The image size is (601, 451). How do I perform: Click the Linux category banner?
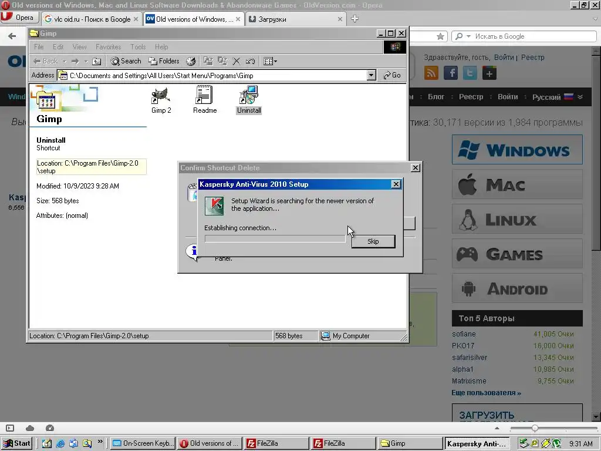[517, 219]
